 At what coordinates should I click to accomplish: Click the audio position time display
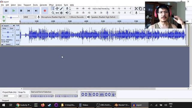coord(98,94)
